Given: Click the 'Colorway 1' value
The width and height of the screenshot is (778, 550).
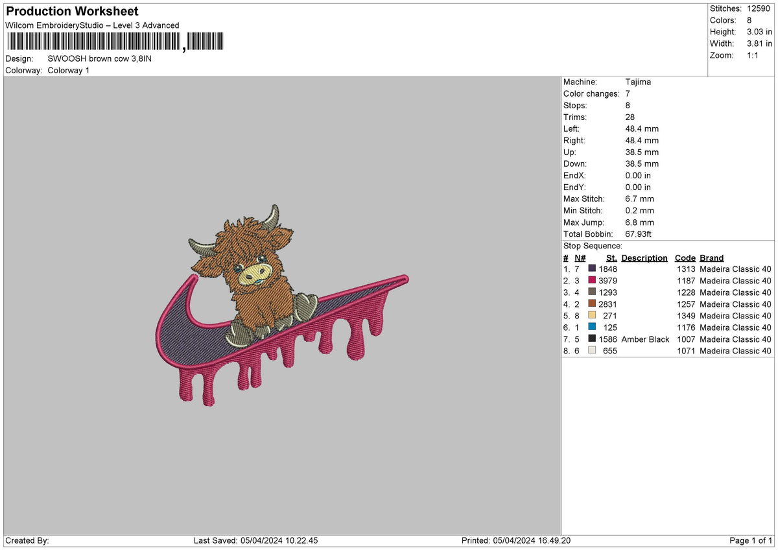Looking at the screenshot, I should [69, 70].
